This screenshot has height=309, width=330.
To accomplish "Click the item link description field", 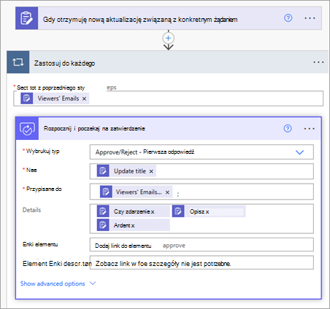I will pos(202,262).
